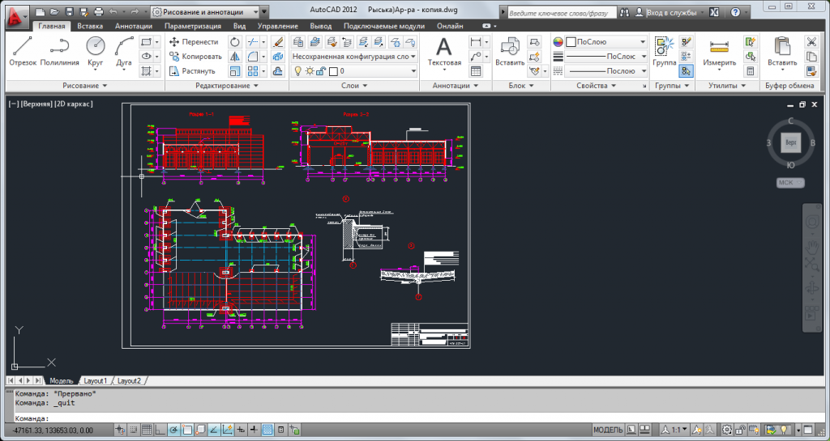Open the current layer 0 dropdown
This screenshot has width=830, height=441.
(354, 70)
